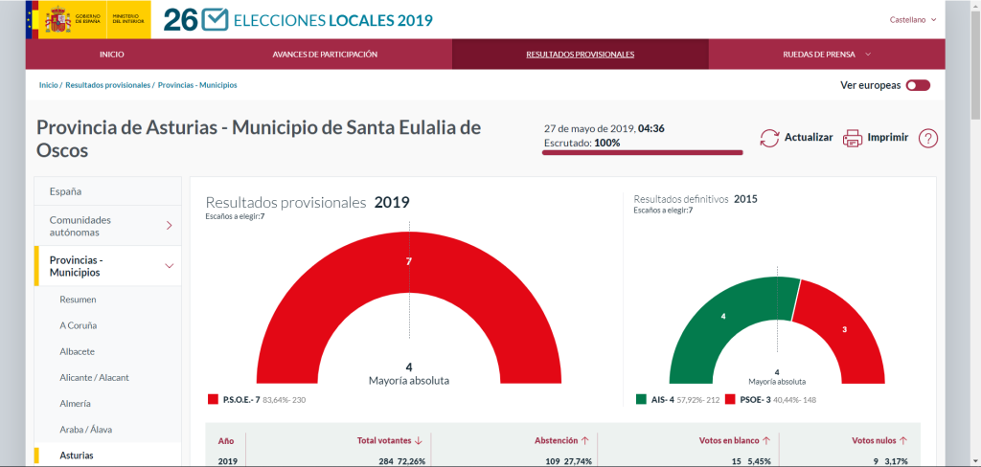The image size is (981, 467).
Task: Open the Ruedas de prensa menu
Action: coord(827,55)
